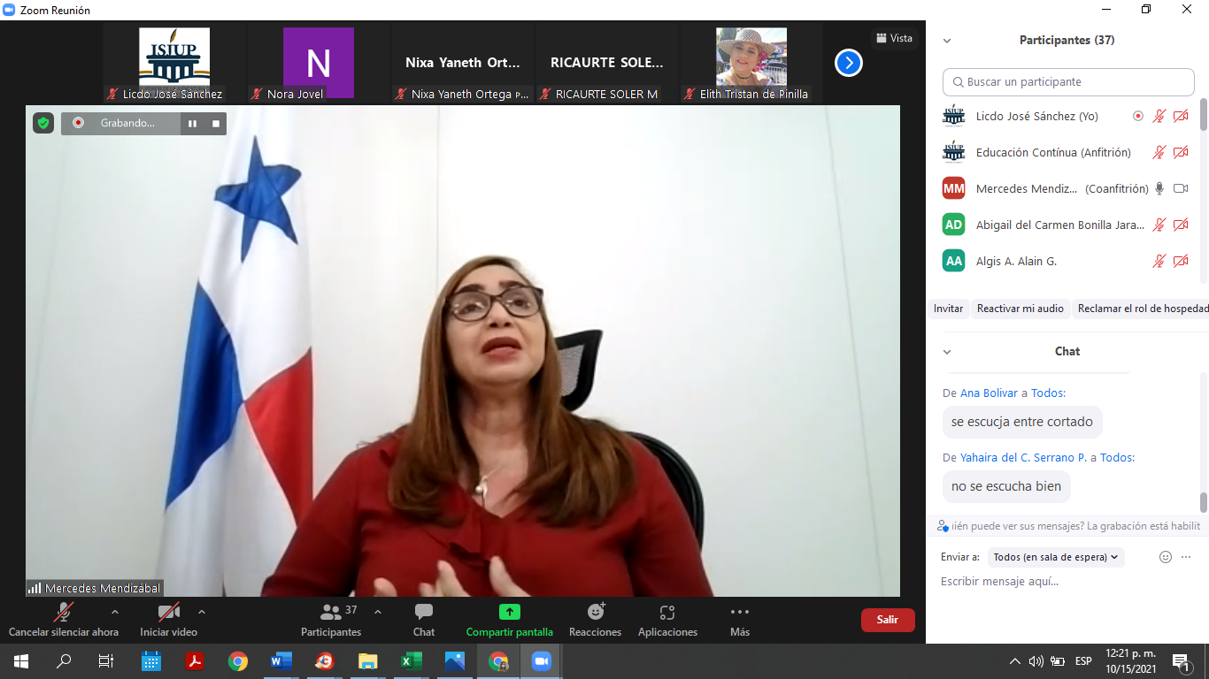
Task: Click Reclamar el rol de hospedador
Action: (x=1142, y=309)
